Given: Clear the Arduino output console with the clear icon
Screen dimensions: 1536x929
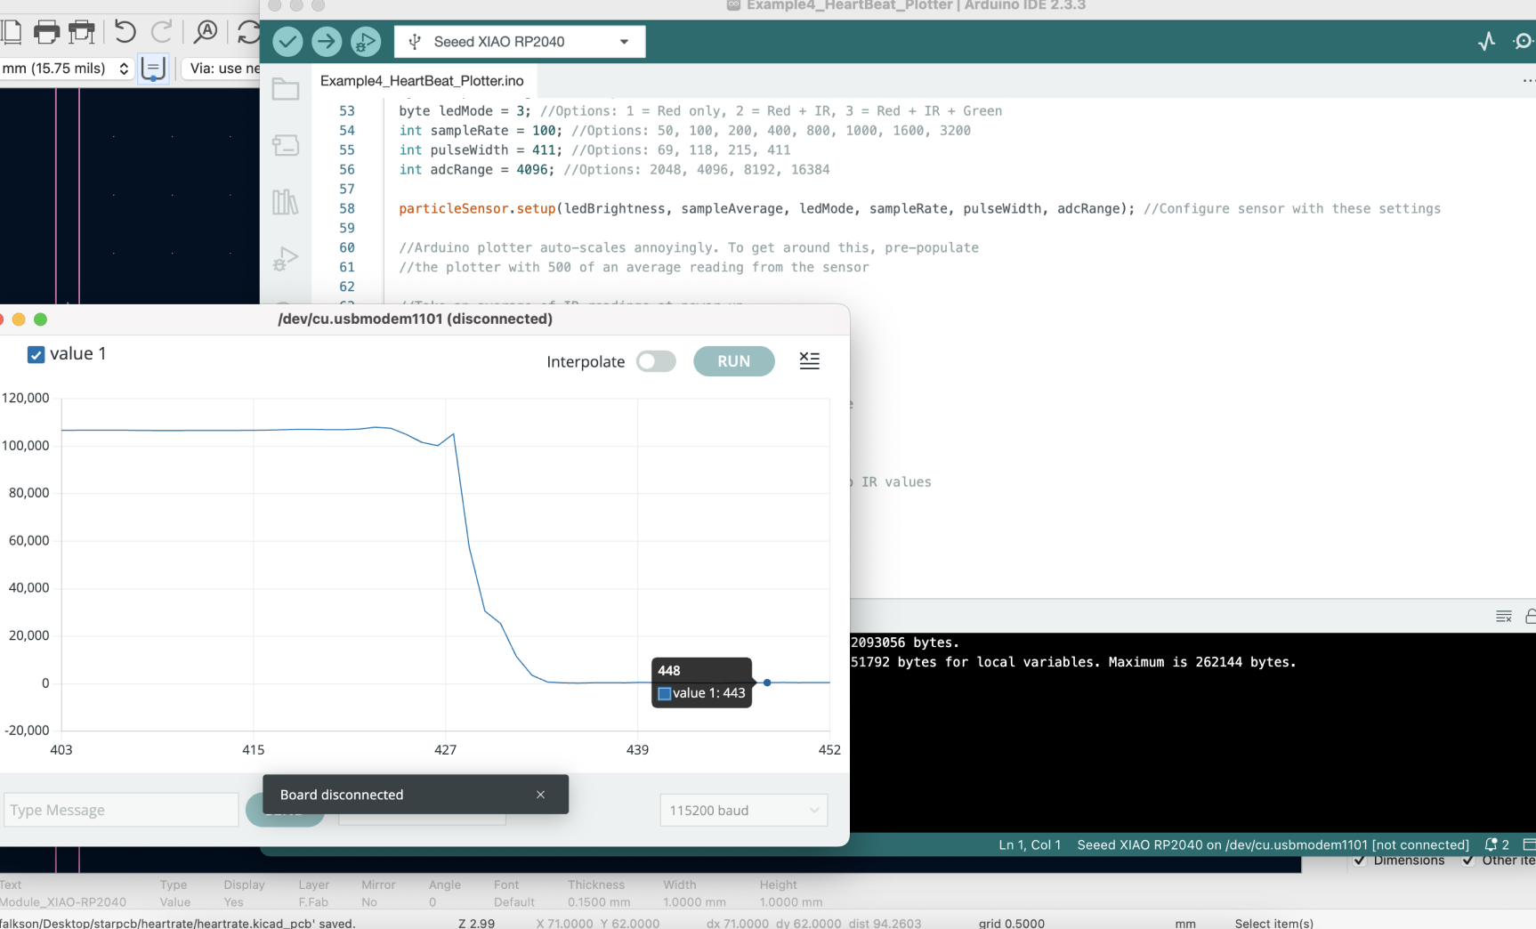Looking at the screenshot, I should pyautogui.click(x=1504, y=616).
